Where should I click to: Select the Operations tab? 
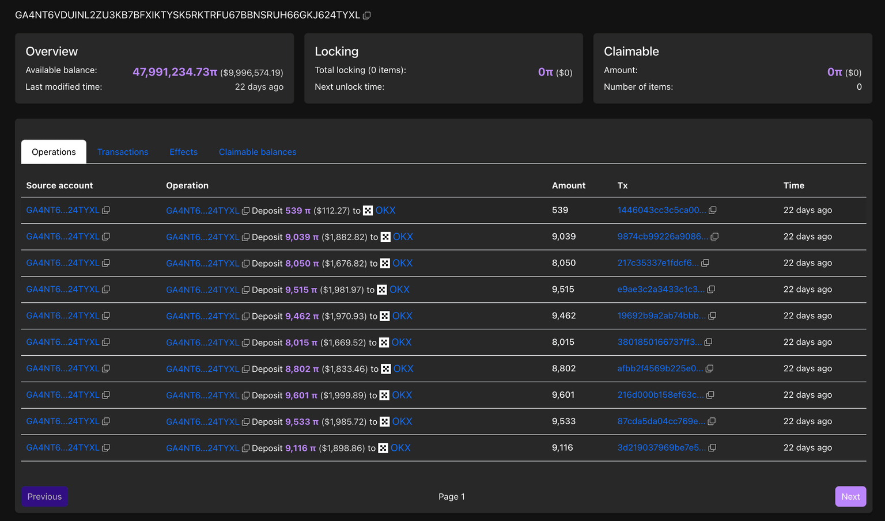pos(53,151)
